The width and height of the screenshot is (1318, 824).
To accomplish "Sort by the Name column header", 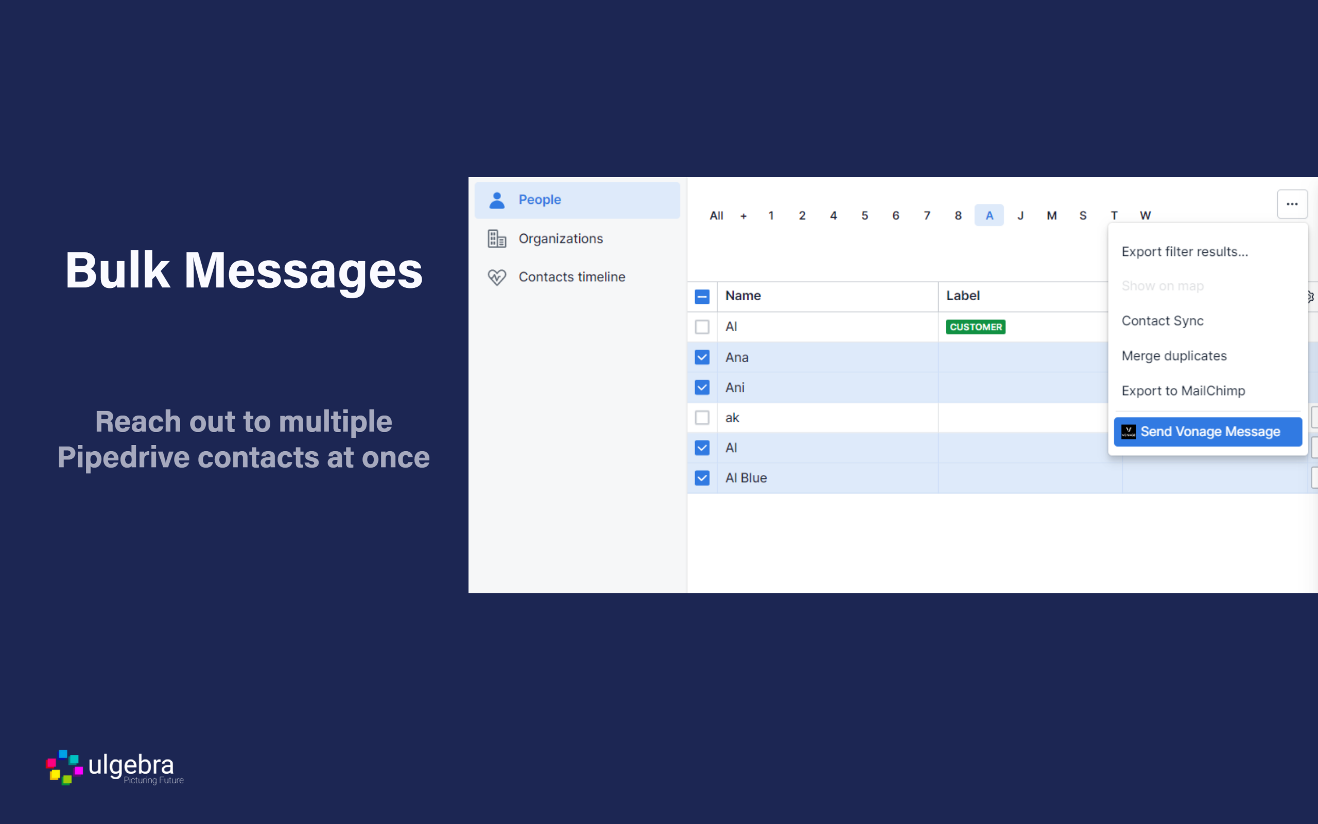I will (743, 296).
